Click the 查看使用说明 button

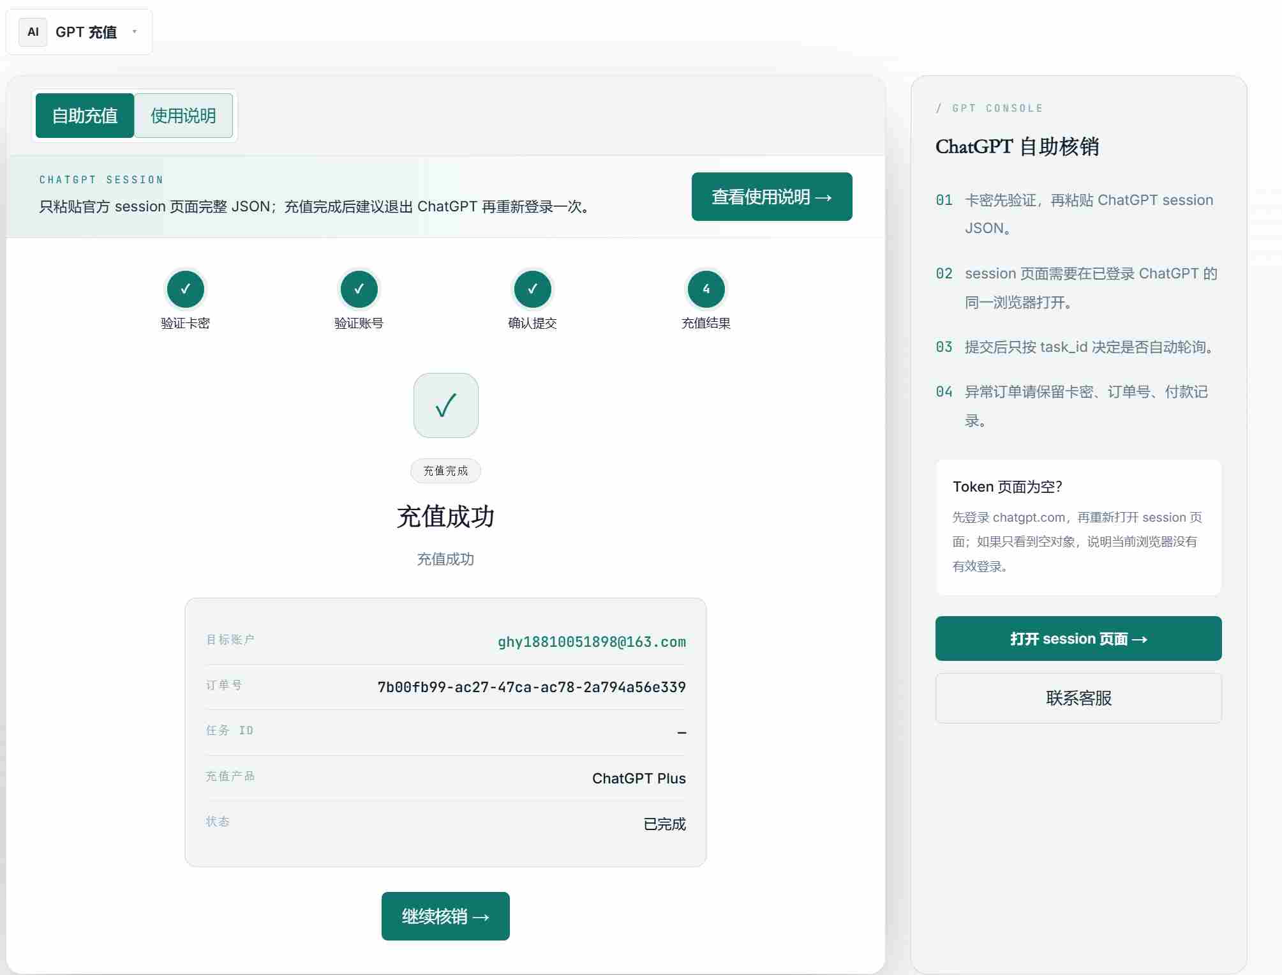771,197
